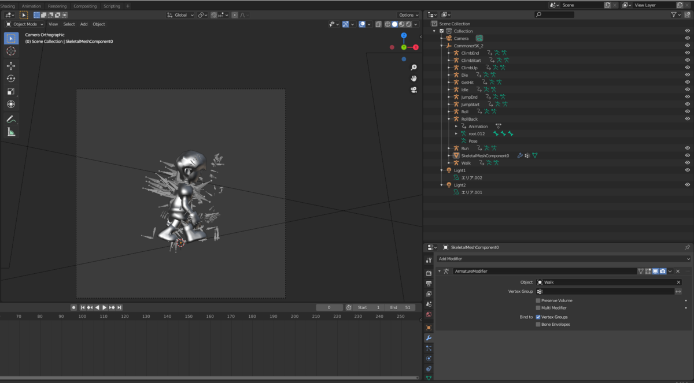The image size is (694, 383).
Task: Hide the ClimbEnd armature in outliner
Action: click(x=688, y=53)
